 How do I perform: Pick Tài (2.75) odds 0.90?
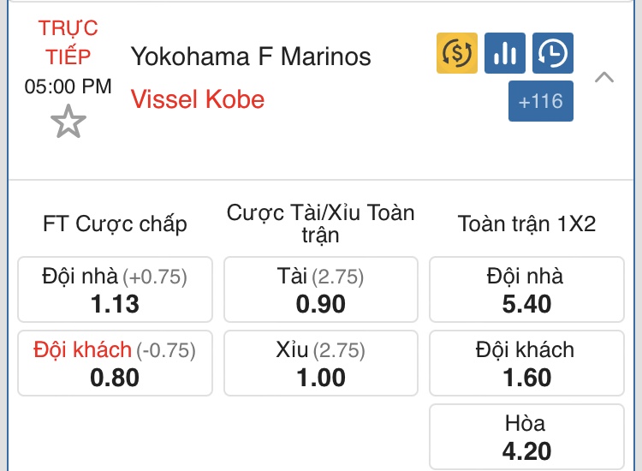pyautogui.click(x=321, y=289)
